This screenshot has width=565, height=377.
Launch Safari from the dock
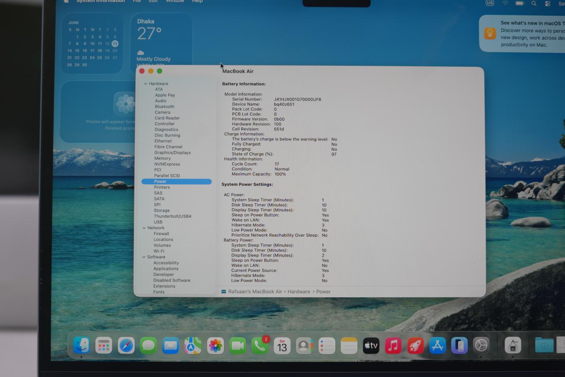126,345
